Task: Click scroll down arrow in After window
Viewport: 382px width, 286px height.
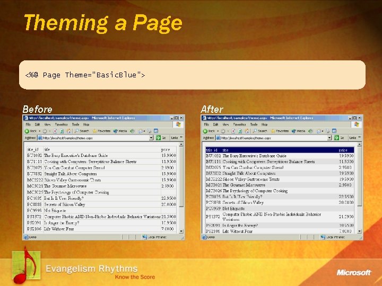Action: tap(359, 231)
